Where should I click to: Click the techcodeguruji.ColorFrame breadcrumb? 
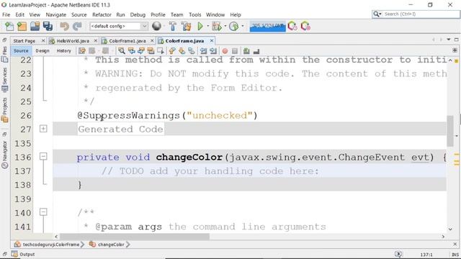(50, 245)
